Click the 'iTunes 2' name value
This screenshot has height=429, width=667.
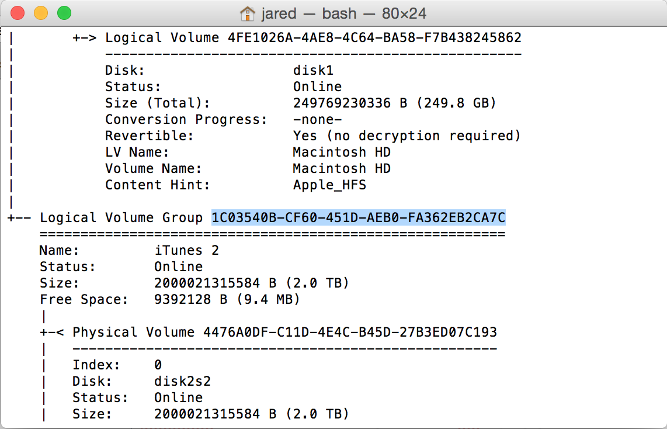pos(187,250)
